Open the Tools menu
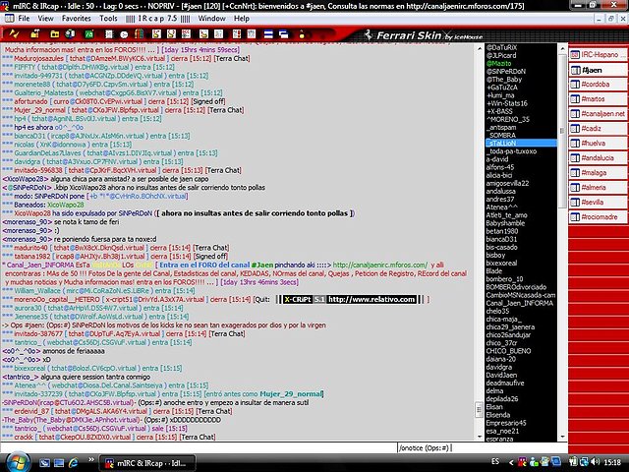 coord(108,19)
